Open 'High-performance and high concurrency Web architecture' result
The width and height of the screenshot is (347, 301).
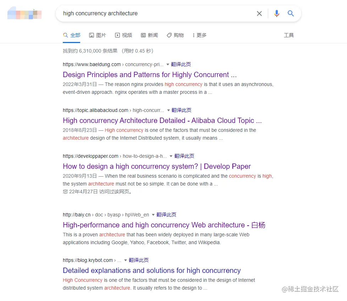tap(164, 225)
